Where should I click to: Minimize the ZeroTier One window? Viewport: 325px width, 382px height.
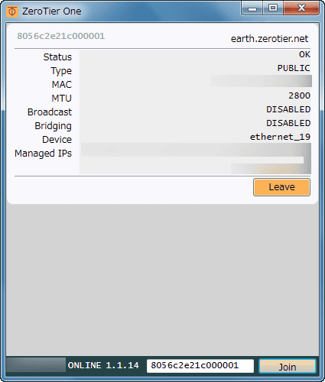pos(252,8)
